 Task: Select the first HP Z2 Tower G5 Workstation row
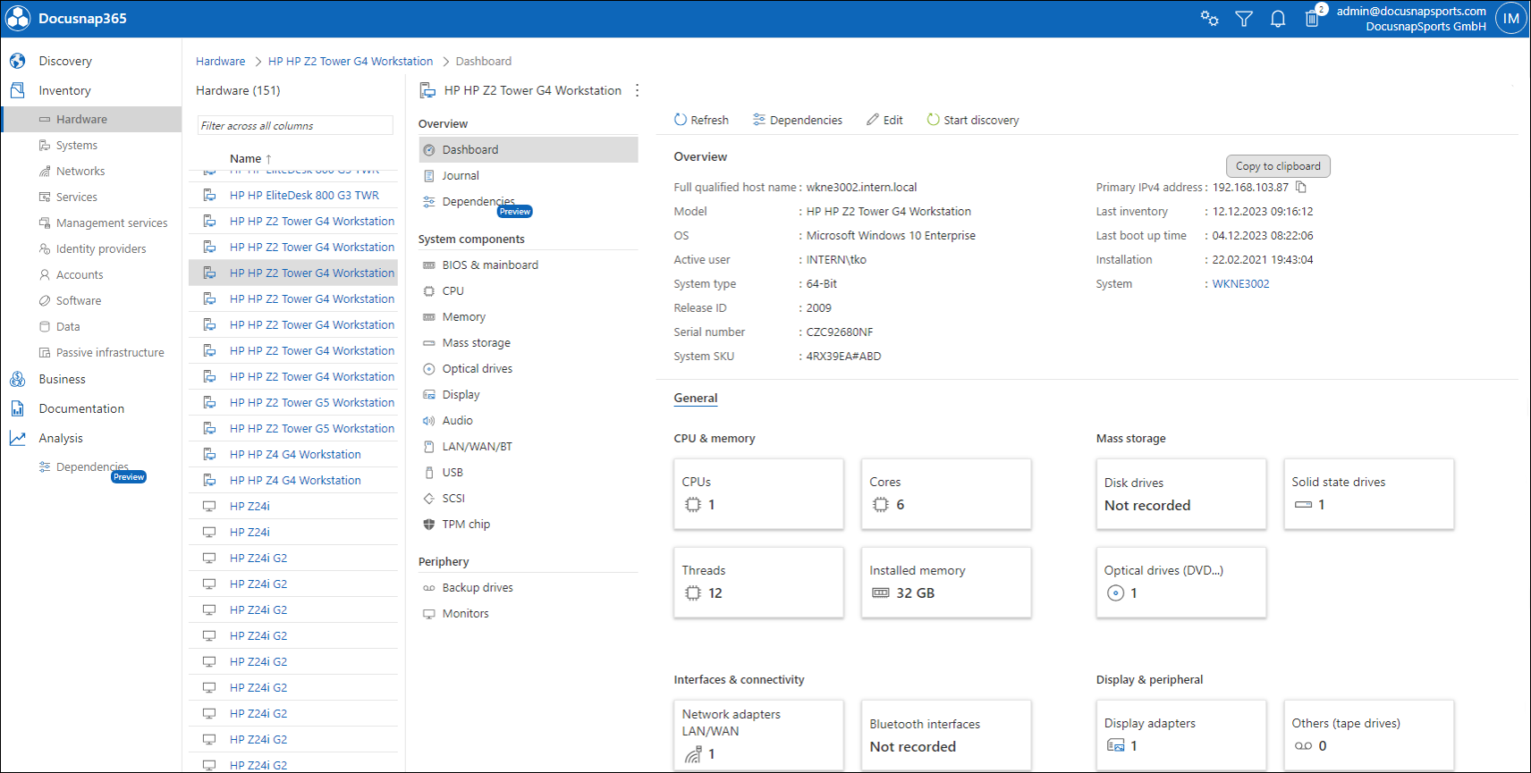coord(293,402)
